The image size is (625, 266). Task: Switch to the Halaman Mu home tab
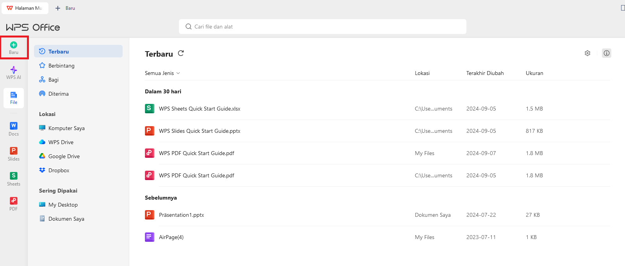coord(25,8)
